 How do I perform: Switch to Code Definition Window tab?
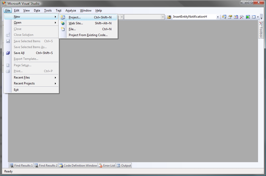click(78, 166)
